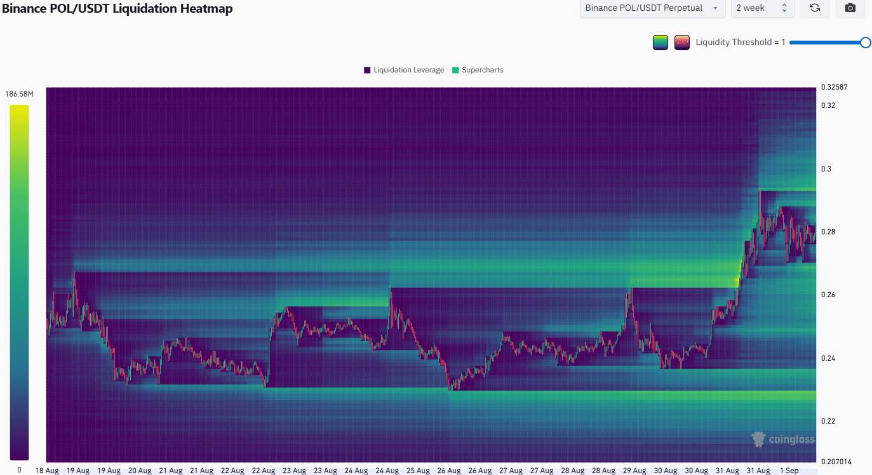This screenshot has height=475, width=872.
Task: Click the 18 Aug date axis label
Action: point(48,471)
